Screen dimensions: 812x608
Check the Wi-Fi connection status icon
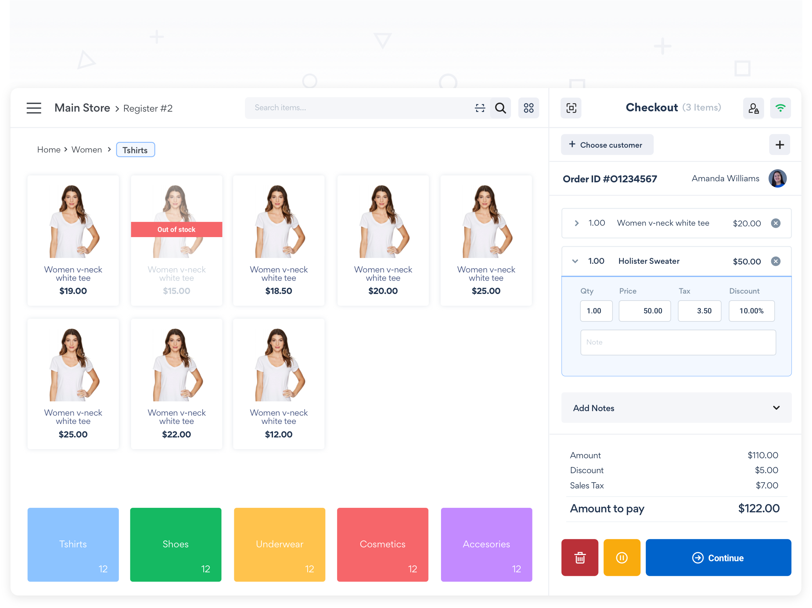coord(780,108)
